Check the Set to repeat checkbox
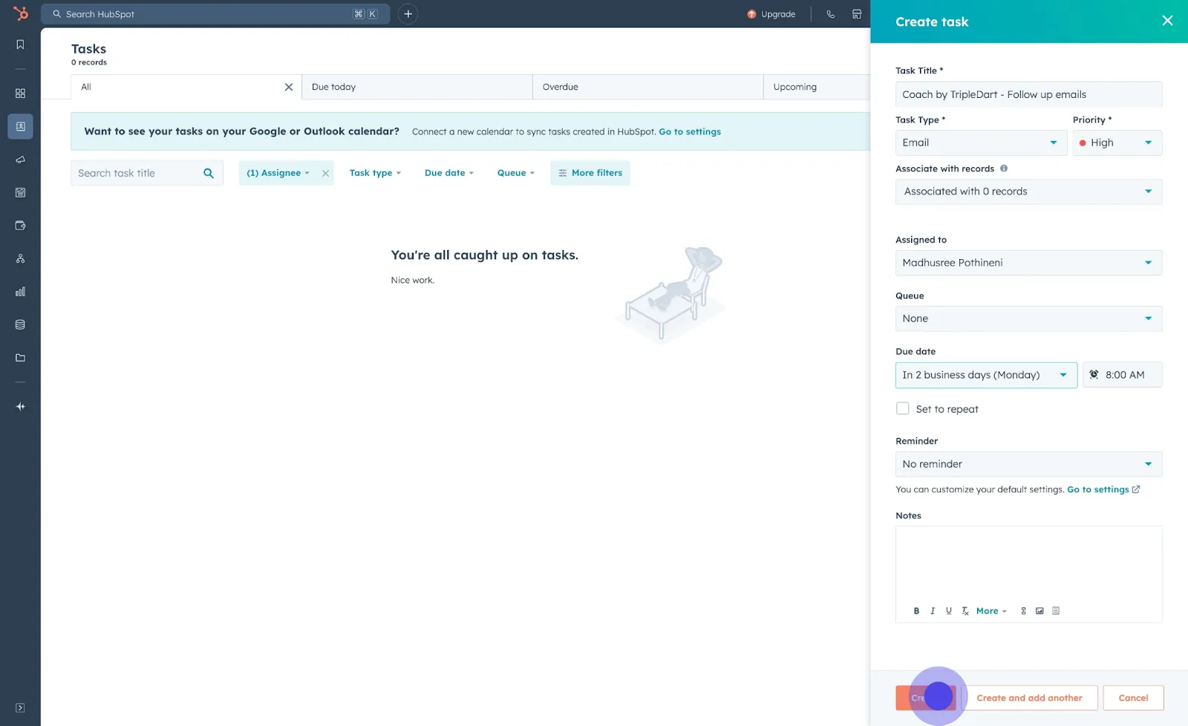The image size is (1188, 726). [903, 408]
